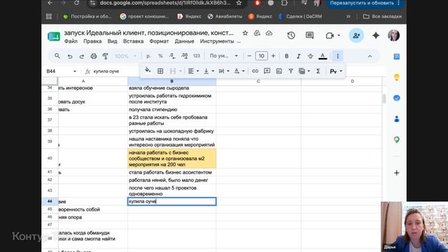The width and height of the screenshot is (448, 252).
Task: Start a Meet video call
Action: (x=330, y=36)
